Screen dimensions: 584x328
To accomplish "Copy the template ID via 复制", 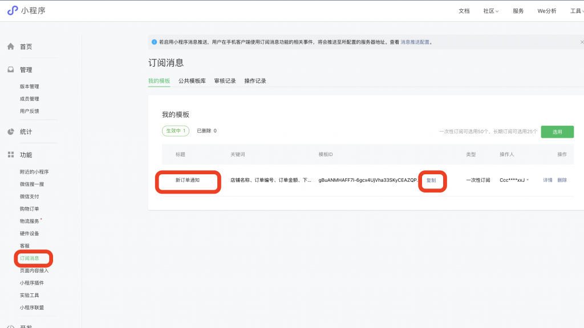I will click(x=432, y=181).
